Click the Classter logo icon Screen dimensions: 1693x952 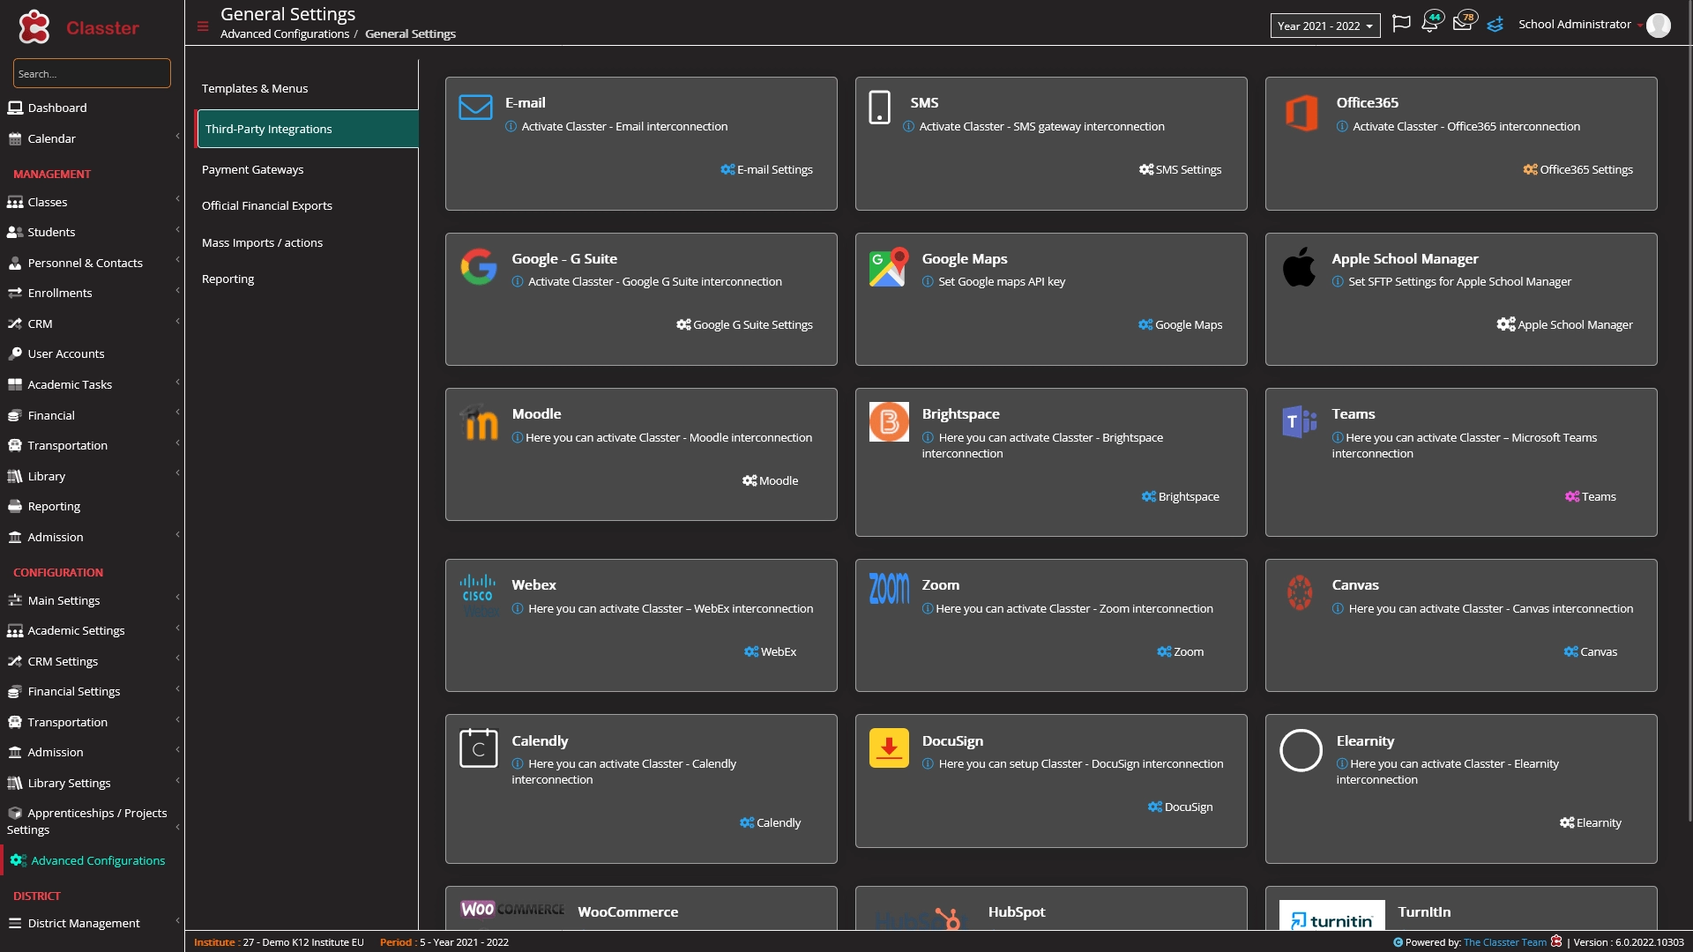pyautogui.click(x=34, y=27)
